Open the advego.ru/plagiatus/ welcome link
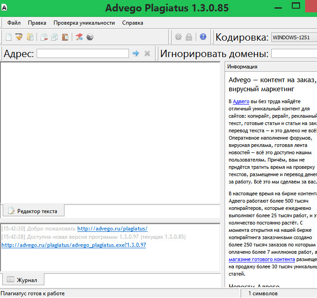The width and height of the screenshot is (317, 298). [113, 229]
